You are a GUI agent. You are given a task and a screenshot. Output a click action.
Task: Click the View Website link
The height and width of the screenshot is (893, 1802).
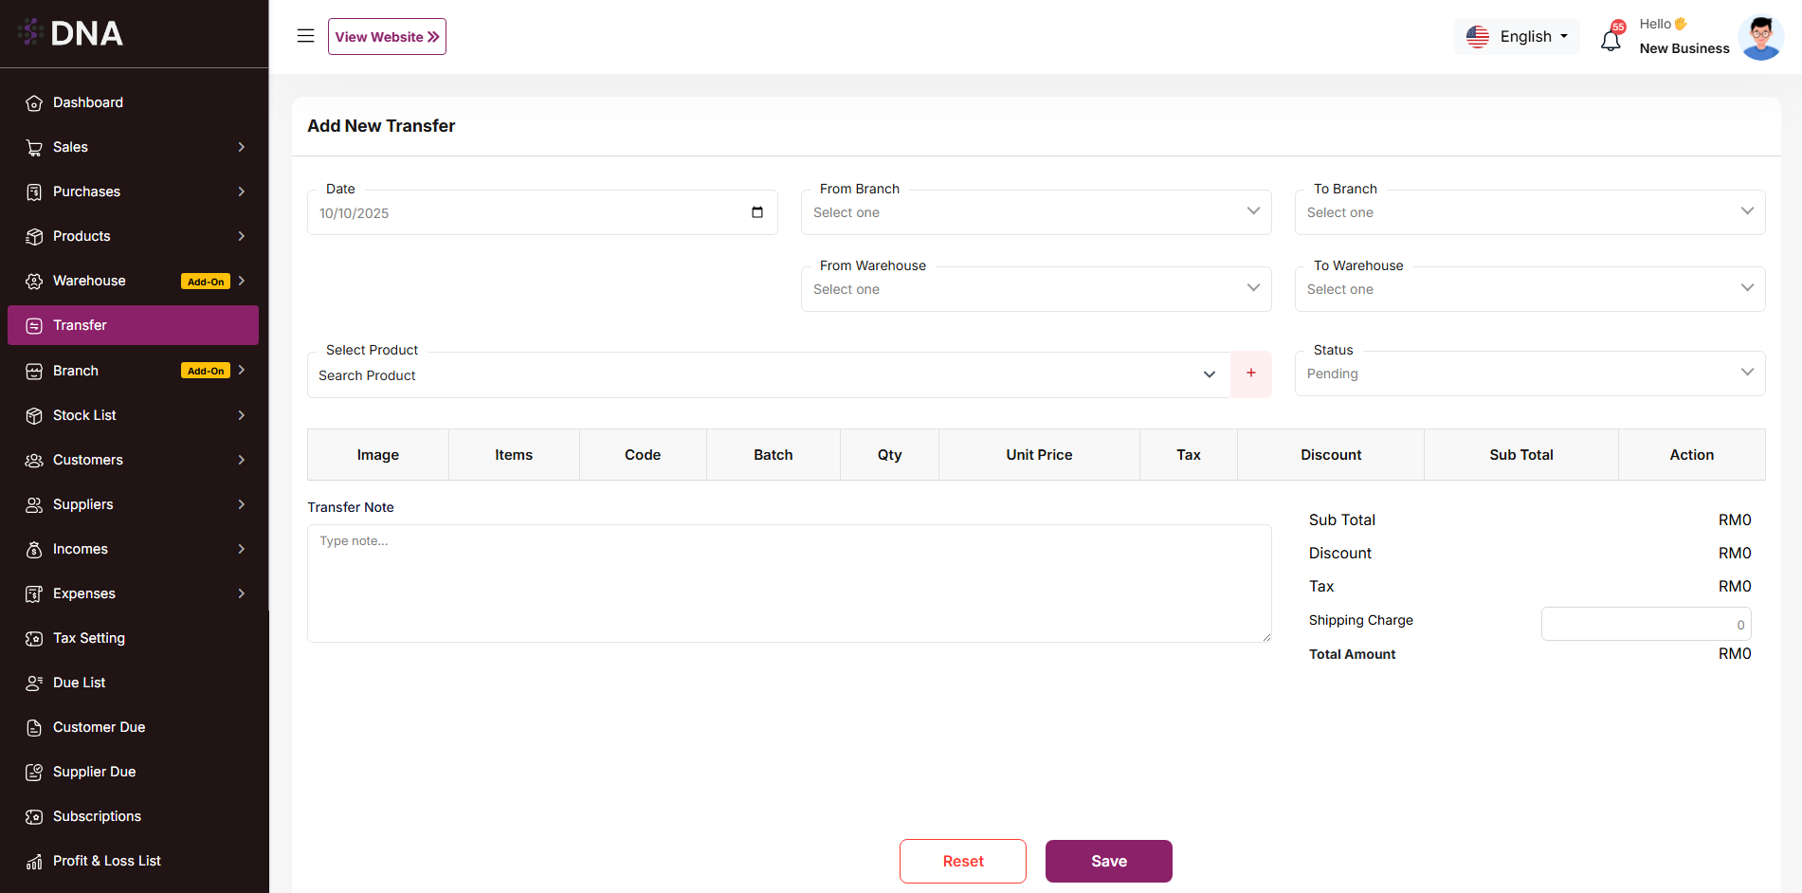pos(387,36)
